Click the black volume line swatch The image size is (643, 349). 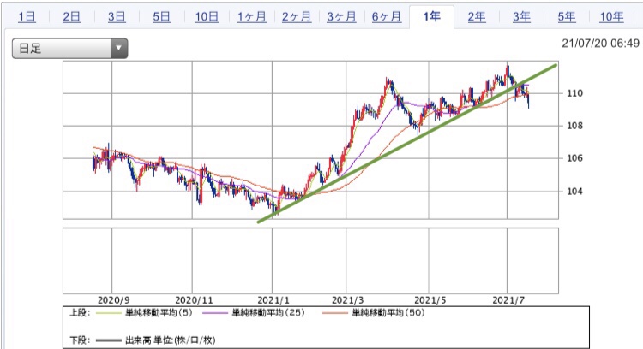(x=108, y=340)
